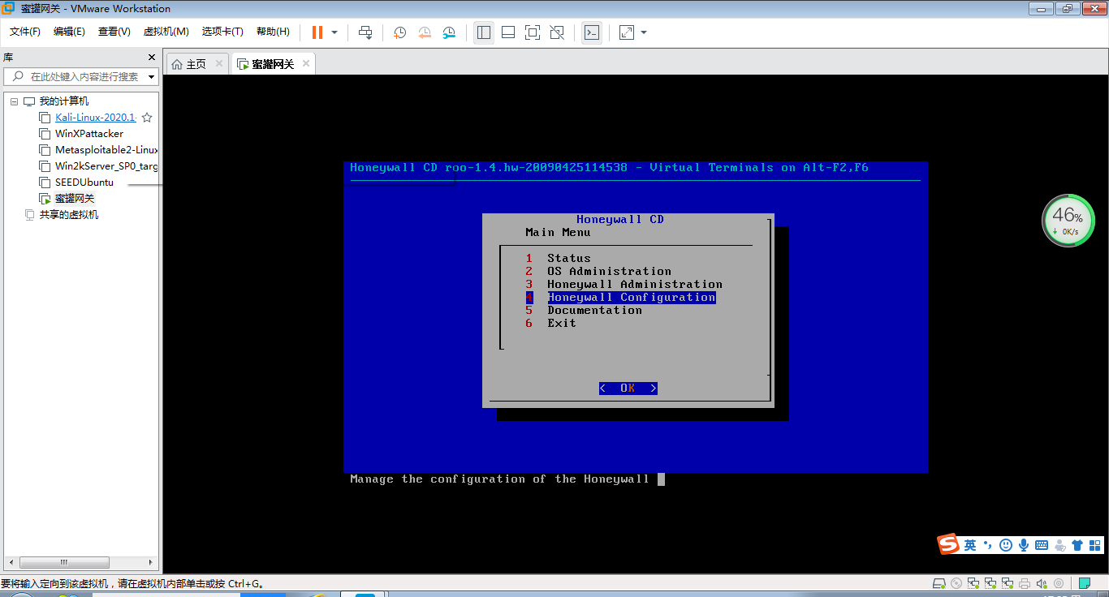Close the library panel
Image resolution: width=1109 pixels, height=597 pixels.
(151, 58)
